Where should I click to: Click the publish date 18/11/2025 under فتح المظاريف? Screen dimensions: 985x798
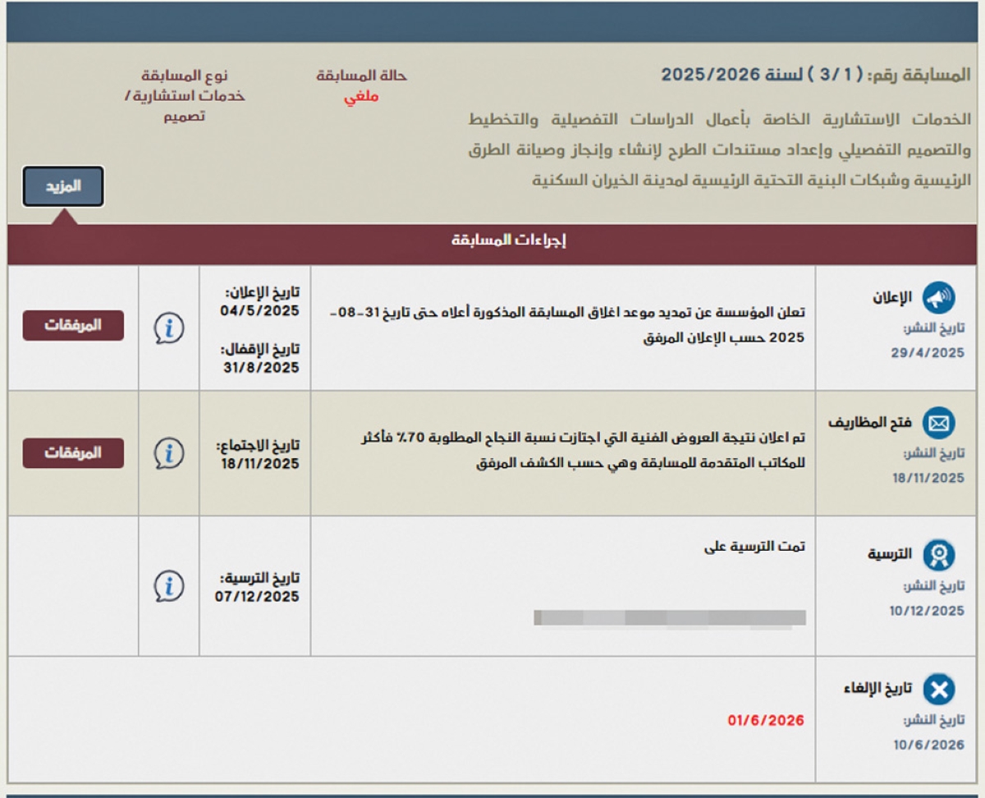[x=928, y=478]
